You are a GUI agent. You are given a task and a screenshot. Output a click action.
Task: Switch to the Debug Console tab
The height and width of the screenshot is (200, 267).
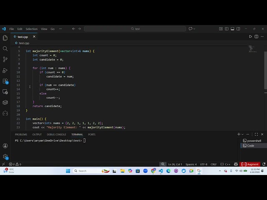click(x=56, y=134)
